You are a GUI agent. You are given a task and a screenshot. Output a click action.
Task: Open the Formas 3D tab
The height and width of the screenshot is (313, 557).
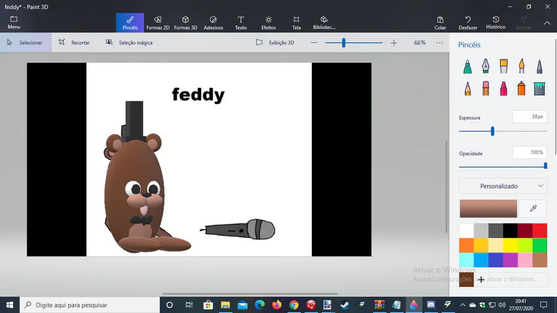click(x=186, y=23)
